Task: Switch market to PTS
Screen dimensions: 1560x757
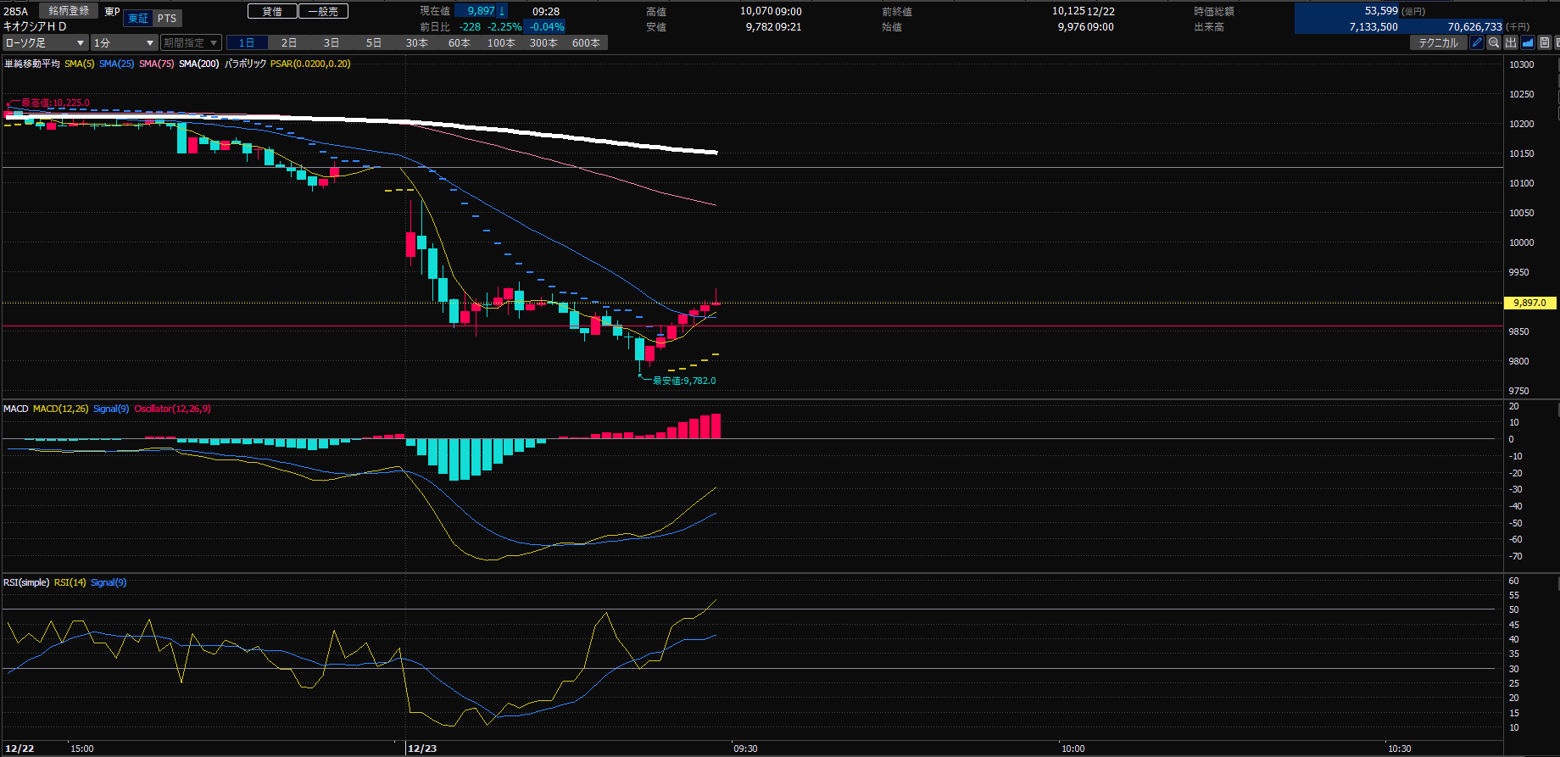Action: click(x=167, y=19)
